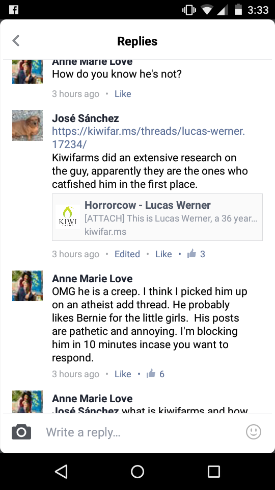The height and width of the screenshot is (490, 275).
Task: Tap the thumbs-up icon showing 6 likes
Action: point(151,374)
